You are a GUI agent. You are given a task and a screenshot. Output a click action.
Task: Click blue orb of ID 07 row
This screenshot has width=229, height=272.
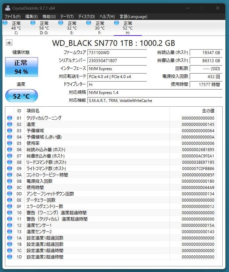[10, 156]
